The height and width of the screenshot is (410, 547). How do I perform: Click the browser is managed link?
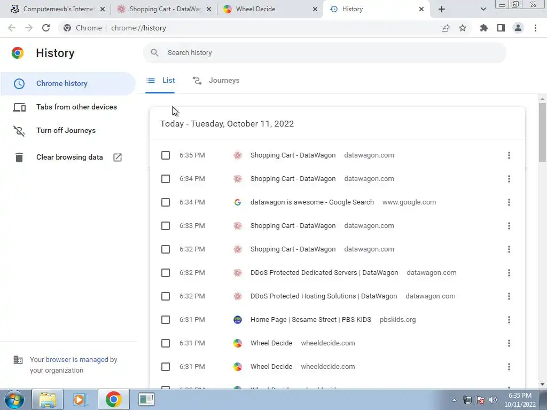click(x=77, y=359)
